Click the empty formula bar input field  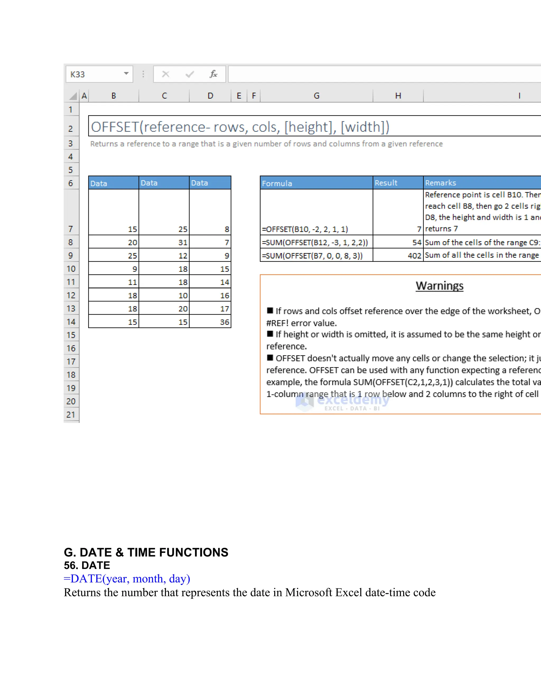point(385,74)
